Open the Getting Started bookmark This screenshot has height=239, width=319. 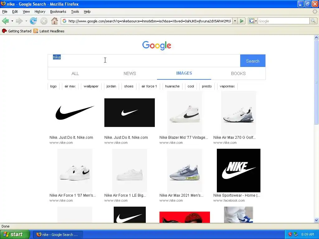[17, 31]
